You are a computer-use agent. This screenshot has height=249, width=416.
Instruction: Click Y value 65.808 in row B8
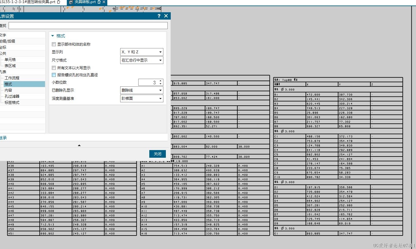[x=345, y=126]
